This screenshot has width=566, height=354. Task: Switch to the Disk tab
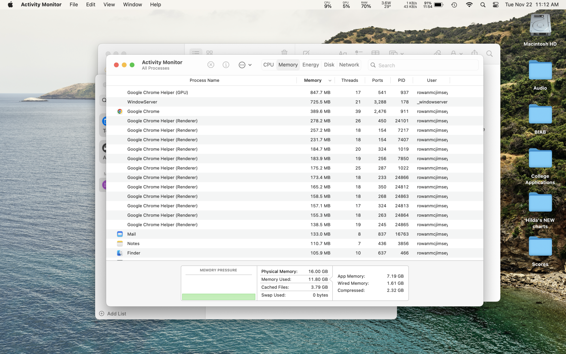click(x=329, y=65)
